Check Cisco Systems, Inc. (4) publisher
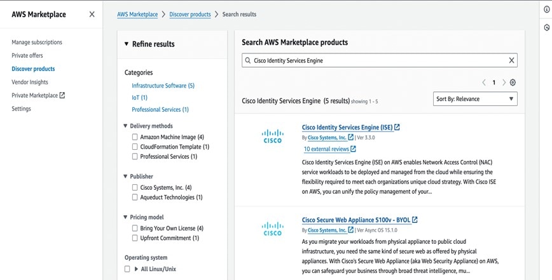The image size is (552, 280). click(x=135, y=187)
